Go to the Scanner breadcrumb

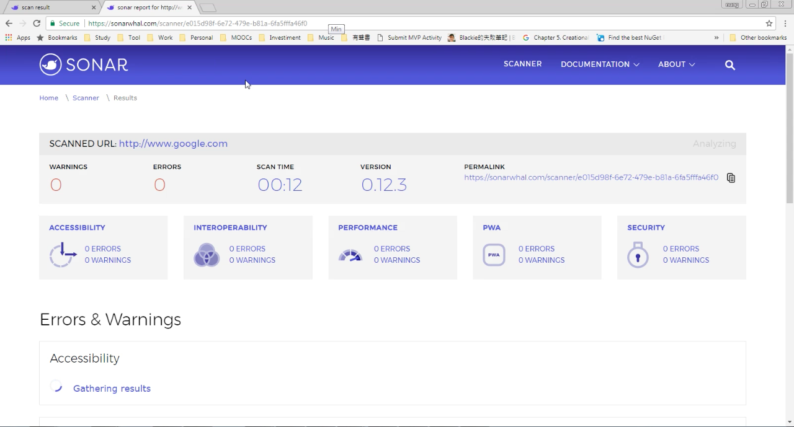pyautogui.click(x=86, y=98)
